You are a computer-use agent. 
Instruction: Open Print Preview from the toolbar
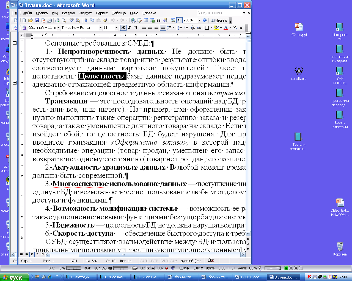[x=64, y=20]
